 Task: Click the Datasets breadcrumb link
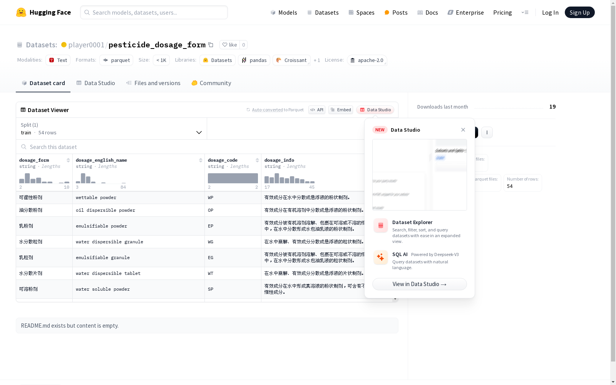41,45
